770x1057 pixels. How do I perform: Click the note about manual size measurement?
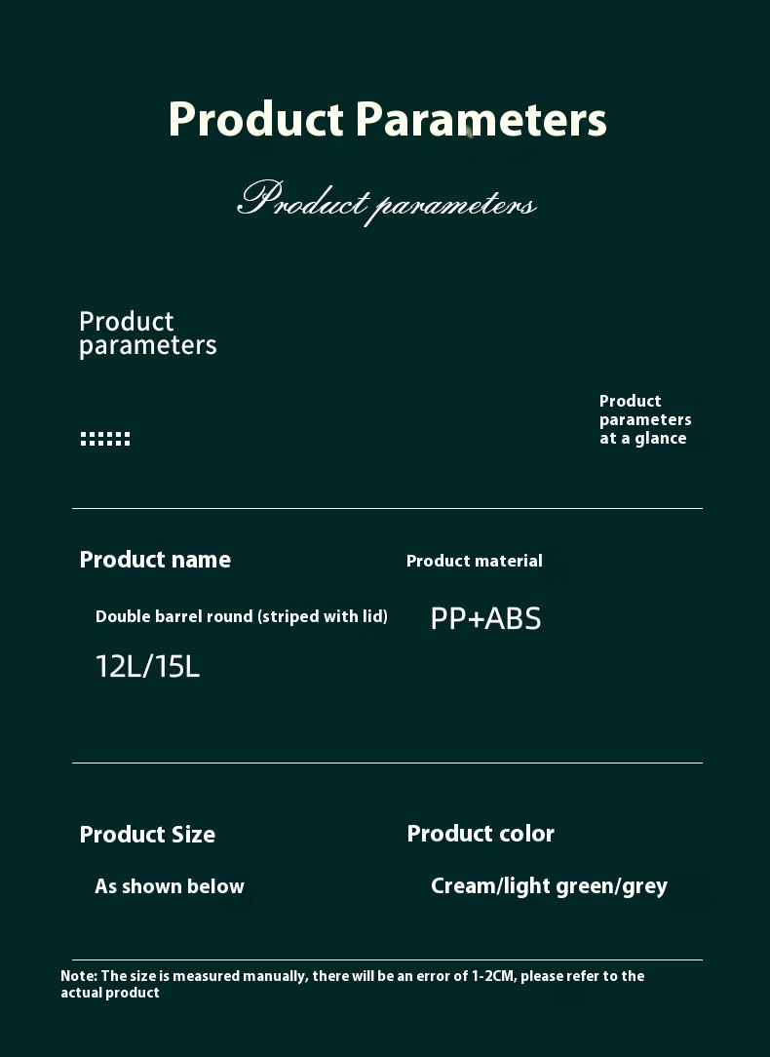(352, 984)
